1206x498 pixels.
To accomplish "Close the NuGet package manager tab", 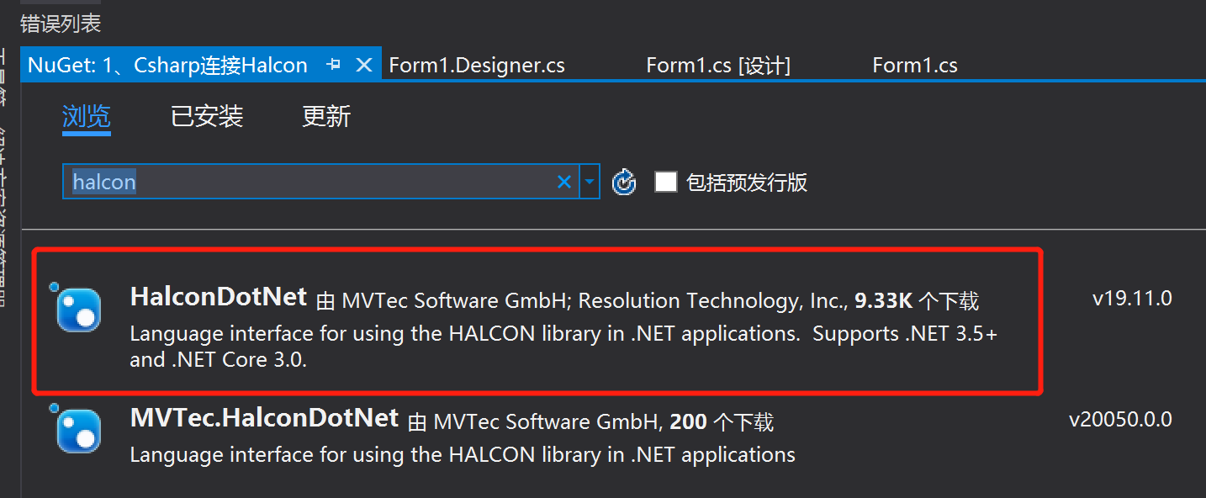I will point(363,64).
